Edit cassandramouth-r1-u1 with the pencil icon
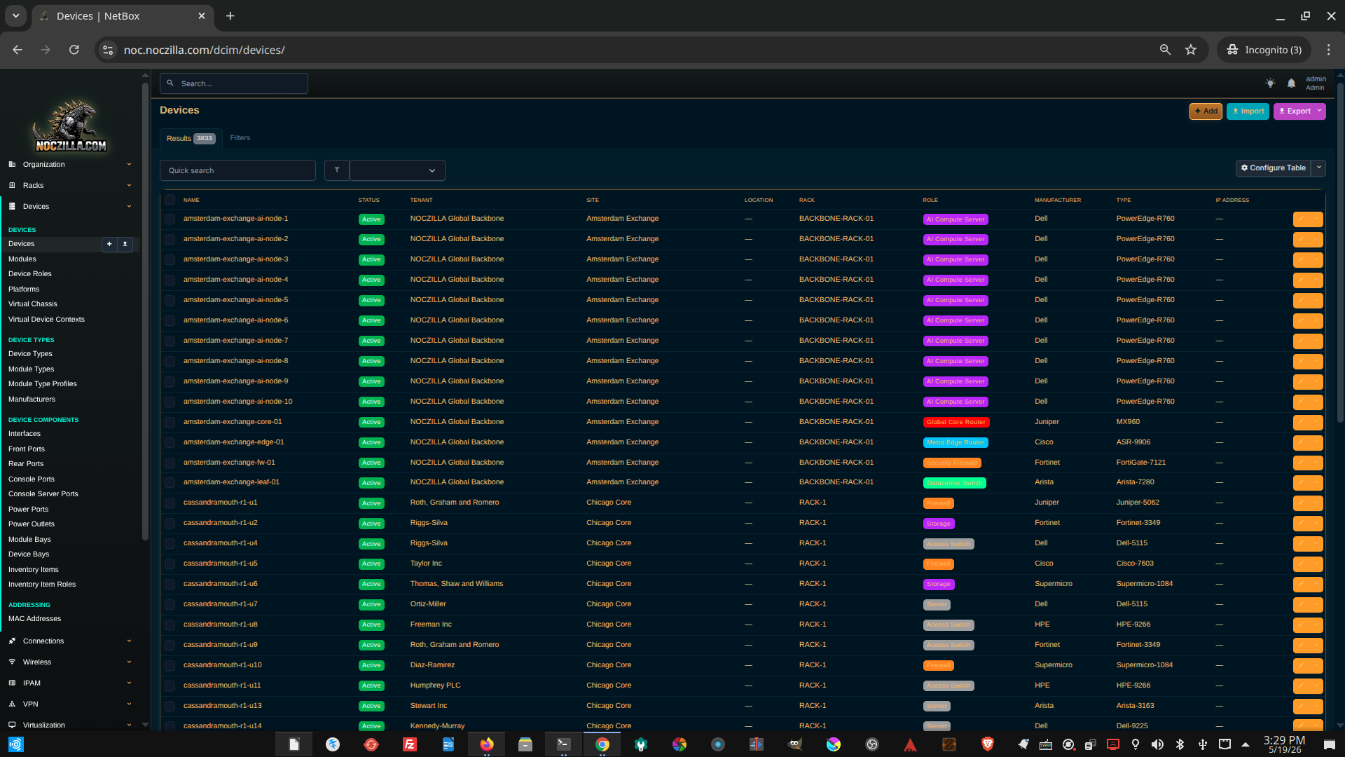The height and width of the screenshot is (757, 1345). click(x=1302, y=503)
